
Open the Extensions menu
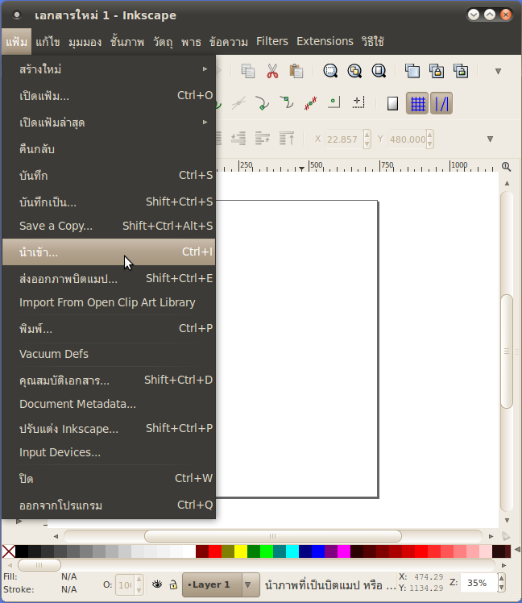pyautogui.click(x=325, y=41)
